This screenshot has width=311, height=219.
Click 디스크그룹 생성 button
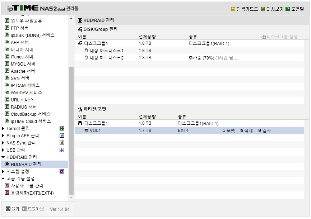coord(279,37)
